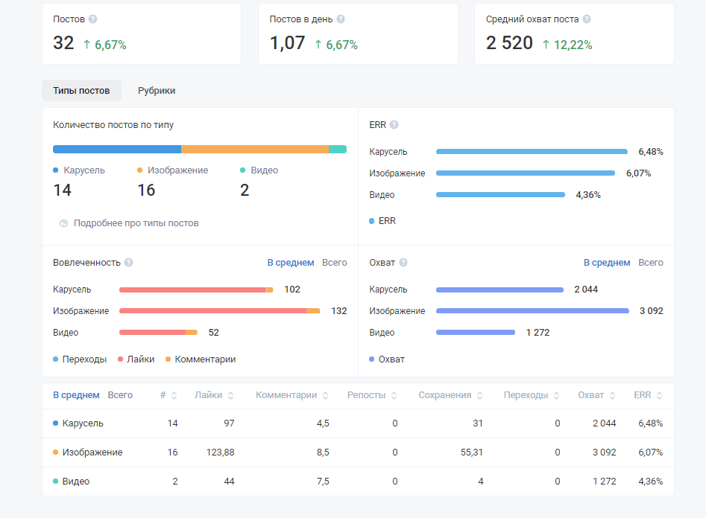706x518 pixels.
Task: Click the 1,07 posts per day value
Action: (x=287, y=43)
